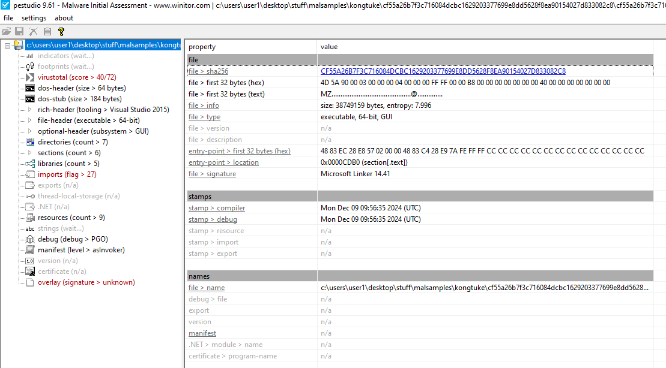The width and height of the screenshot is (666, 368).
Task: Click the 'Microsoft Linker 14.41' value cell
Action: (355, 174)
